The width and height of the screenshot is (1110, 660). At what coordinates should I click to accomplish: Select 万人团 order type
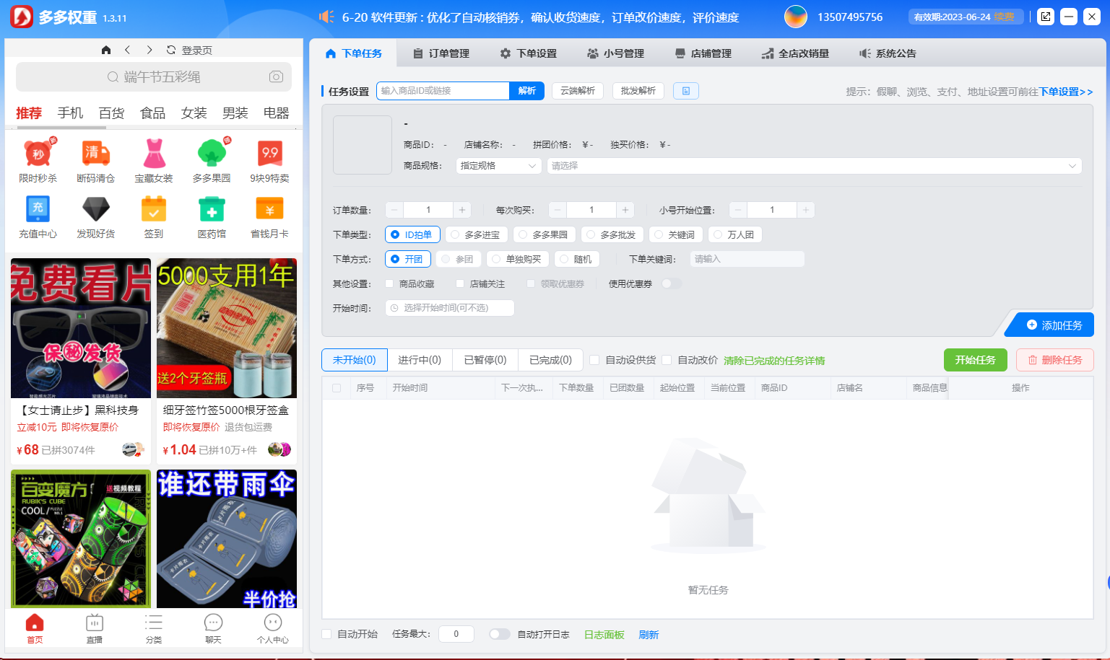pos(735,234)
